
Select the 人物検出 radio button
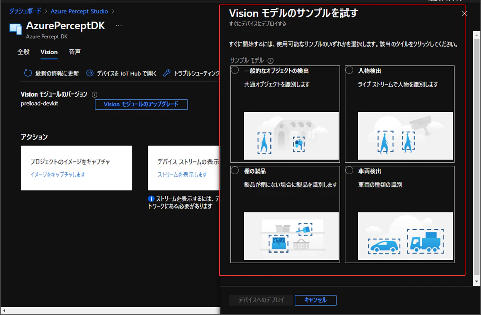coord(350,70)
